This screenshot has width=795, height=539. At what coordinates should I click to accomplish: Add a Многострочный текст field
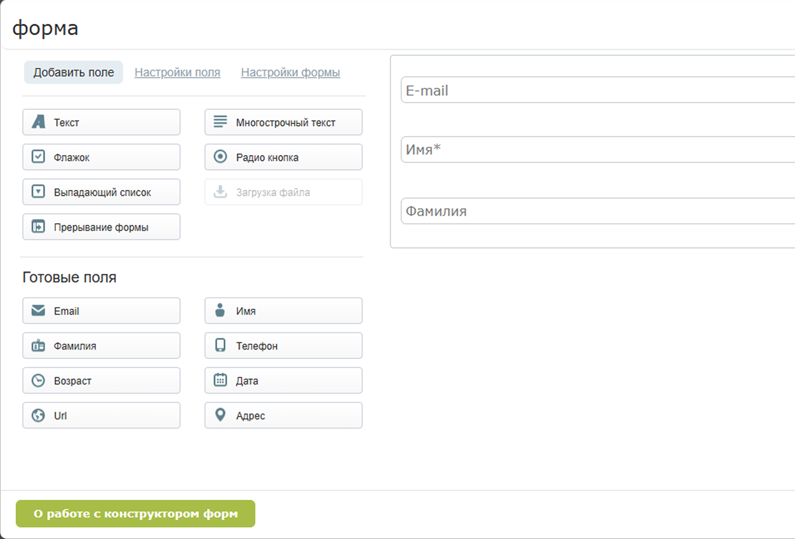pyautogui.click(x=284, y=122)
